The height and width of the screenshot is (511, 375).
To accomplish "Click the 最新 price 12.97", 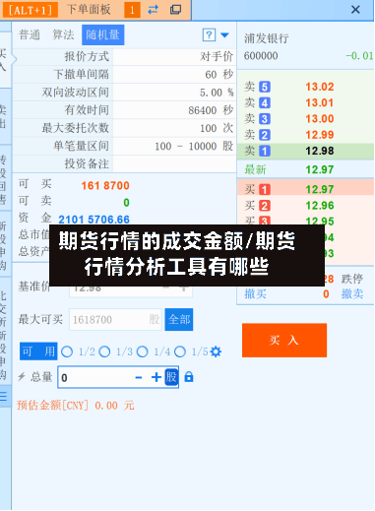I will coord(320,169).
